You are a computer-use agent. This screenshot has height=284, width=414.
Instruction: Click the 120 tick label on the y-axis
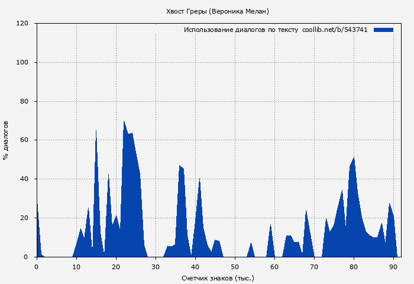click(23, 24)
